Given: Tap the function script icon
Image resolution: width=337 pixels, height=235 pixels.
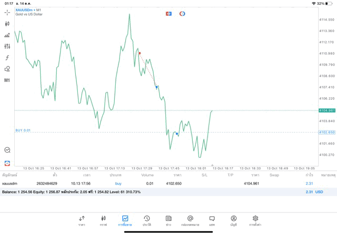Looking at the screenshot, I should 7,58.
